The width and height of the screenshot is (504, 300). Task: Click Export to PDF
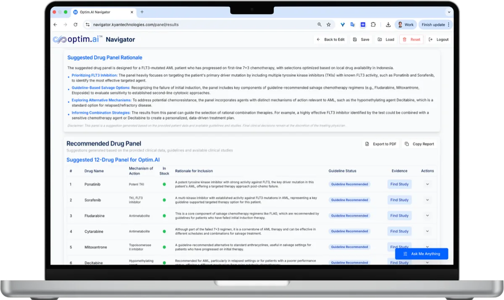tap(381, 144)
